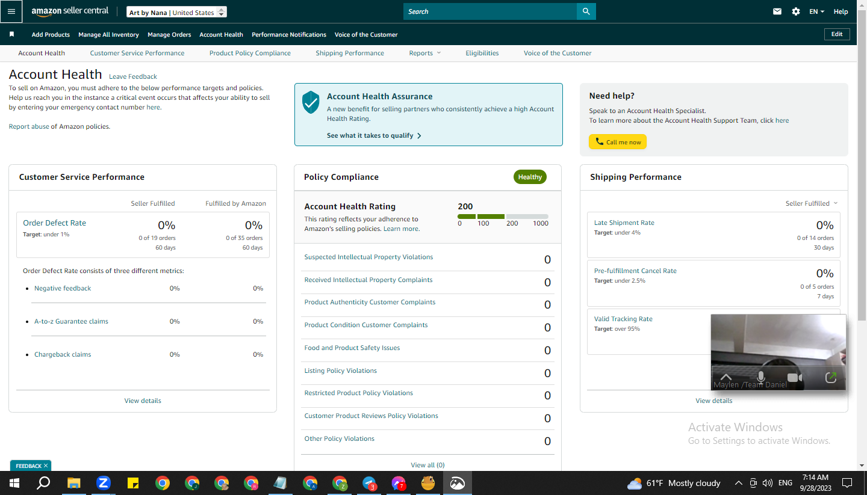867x495 pixels.
Task: Open the Negative feedback link
Action: pos(63,288)
